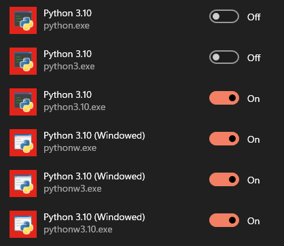The width and height of the screenshot is (284, 246).
Task: Switch off the pythonw.exe toggle
Action: (x=224, y=139)
